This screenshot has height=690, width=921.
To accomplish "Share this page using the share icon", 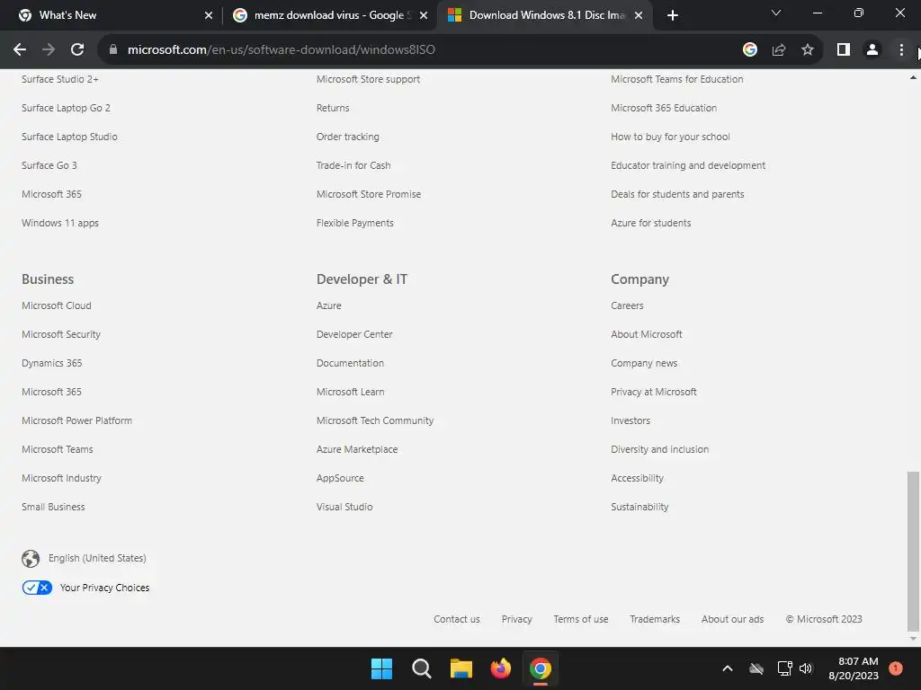I will coord(779,50).
